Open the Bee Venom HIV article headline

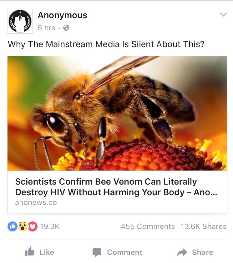(x=116, y=187)
